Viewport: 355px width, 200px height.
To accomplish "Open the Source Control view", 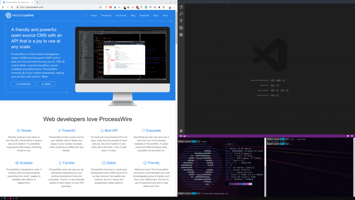I will tap(181, 21).
